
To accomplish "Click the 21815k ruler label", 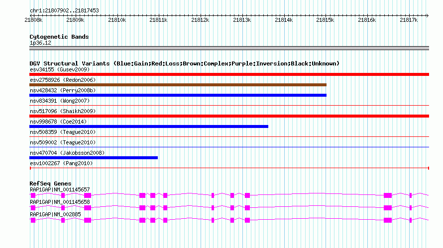I will pyautogui.click(x=325, y=20).
